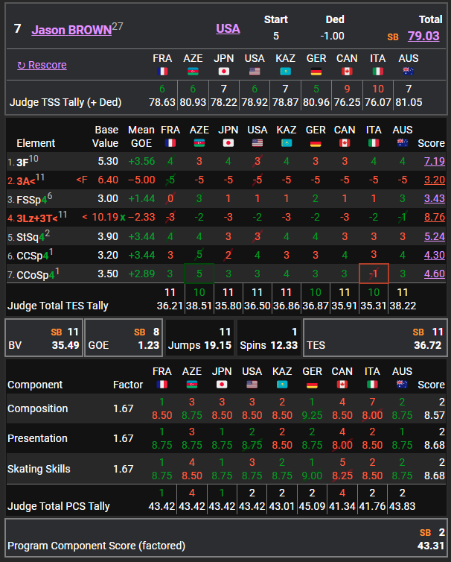Open the USA country link
The image size is (451, 562).
pos(228,28)
